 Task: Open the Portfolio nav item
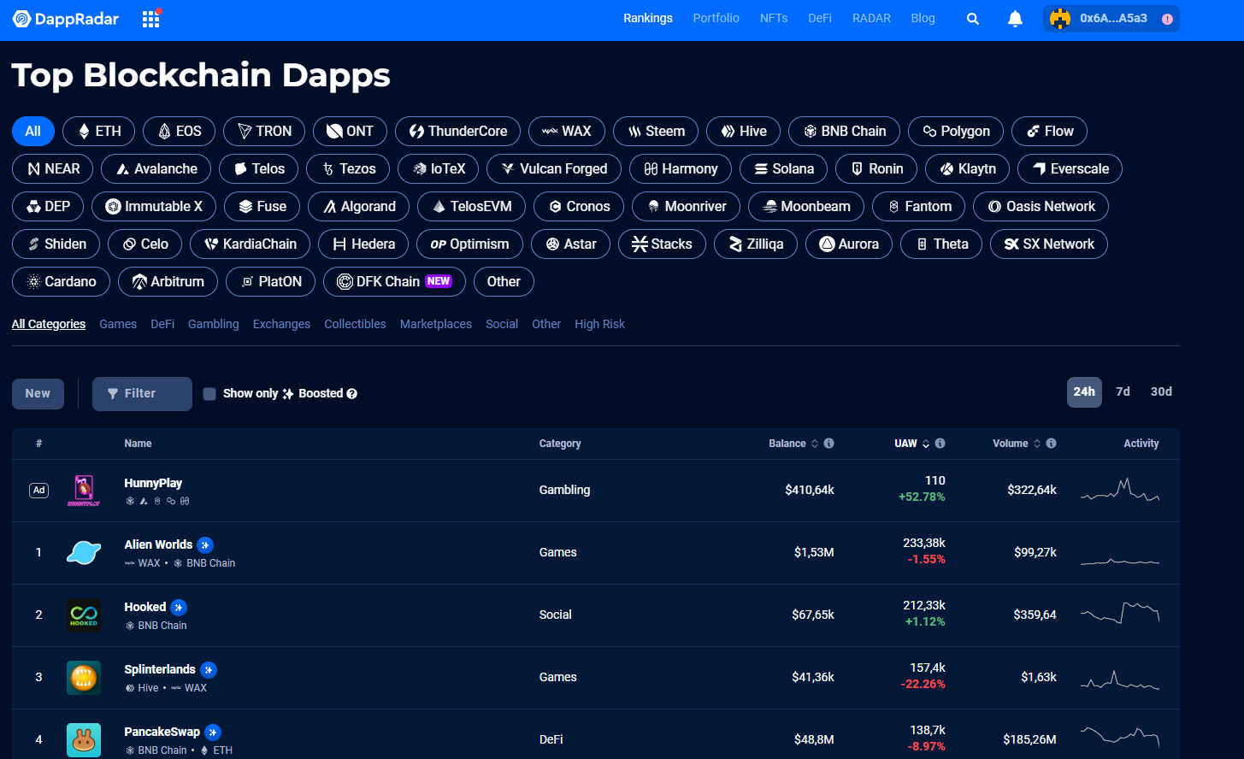tap(716, 18)
